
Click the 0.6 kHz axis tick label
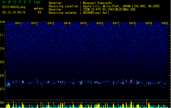click(x=2, y=103)
